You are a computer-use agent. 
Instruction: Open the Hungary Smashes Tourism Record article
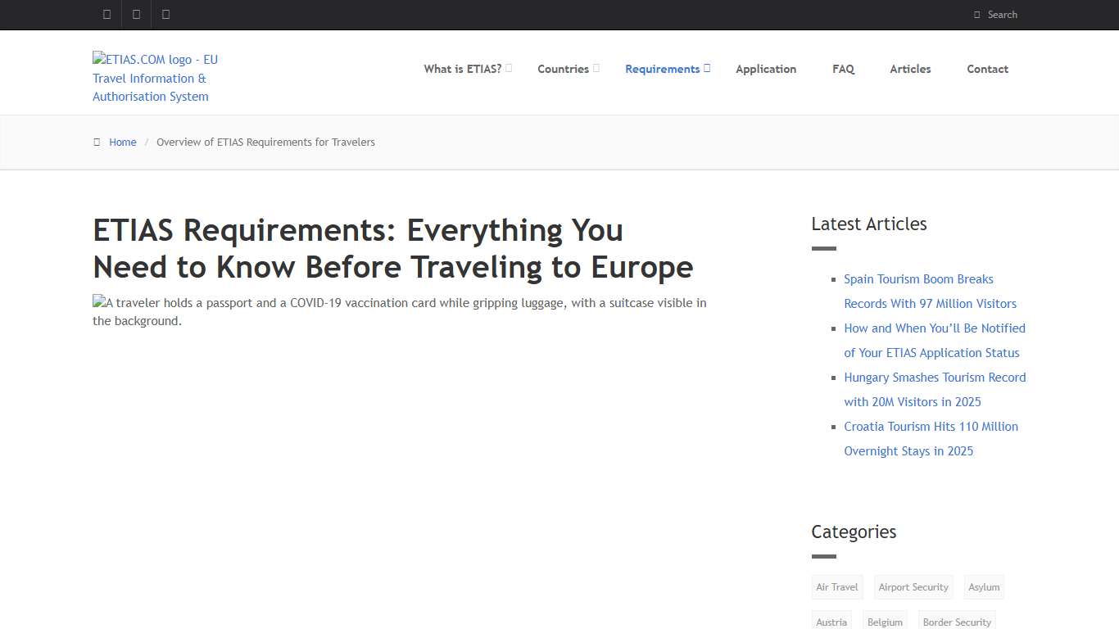(x=935, y=389)
